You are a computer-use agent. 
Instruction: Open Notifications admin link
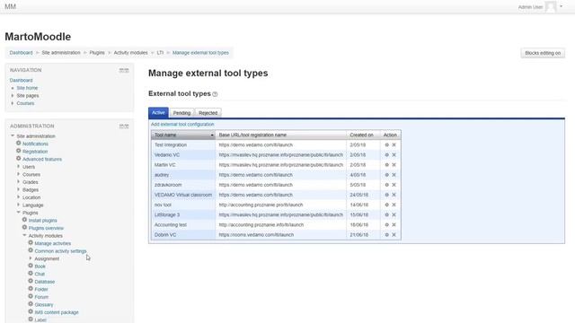tap(35, 144)
